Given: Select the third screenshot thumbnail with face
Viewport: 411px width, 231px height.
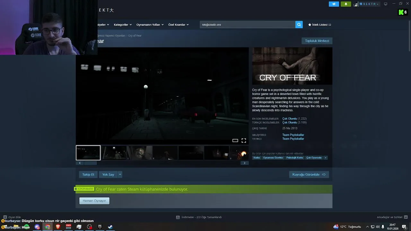Looking at the screenshot, I should tap(140, 153).
